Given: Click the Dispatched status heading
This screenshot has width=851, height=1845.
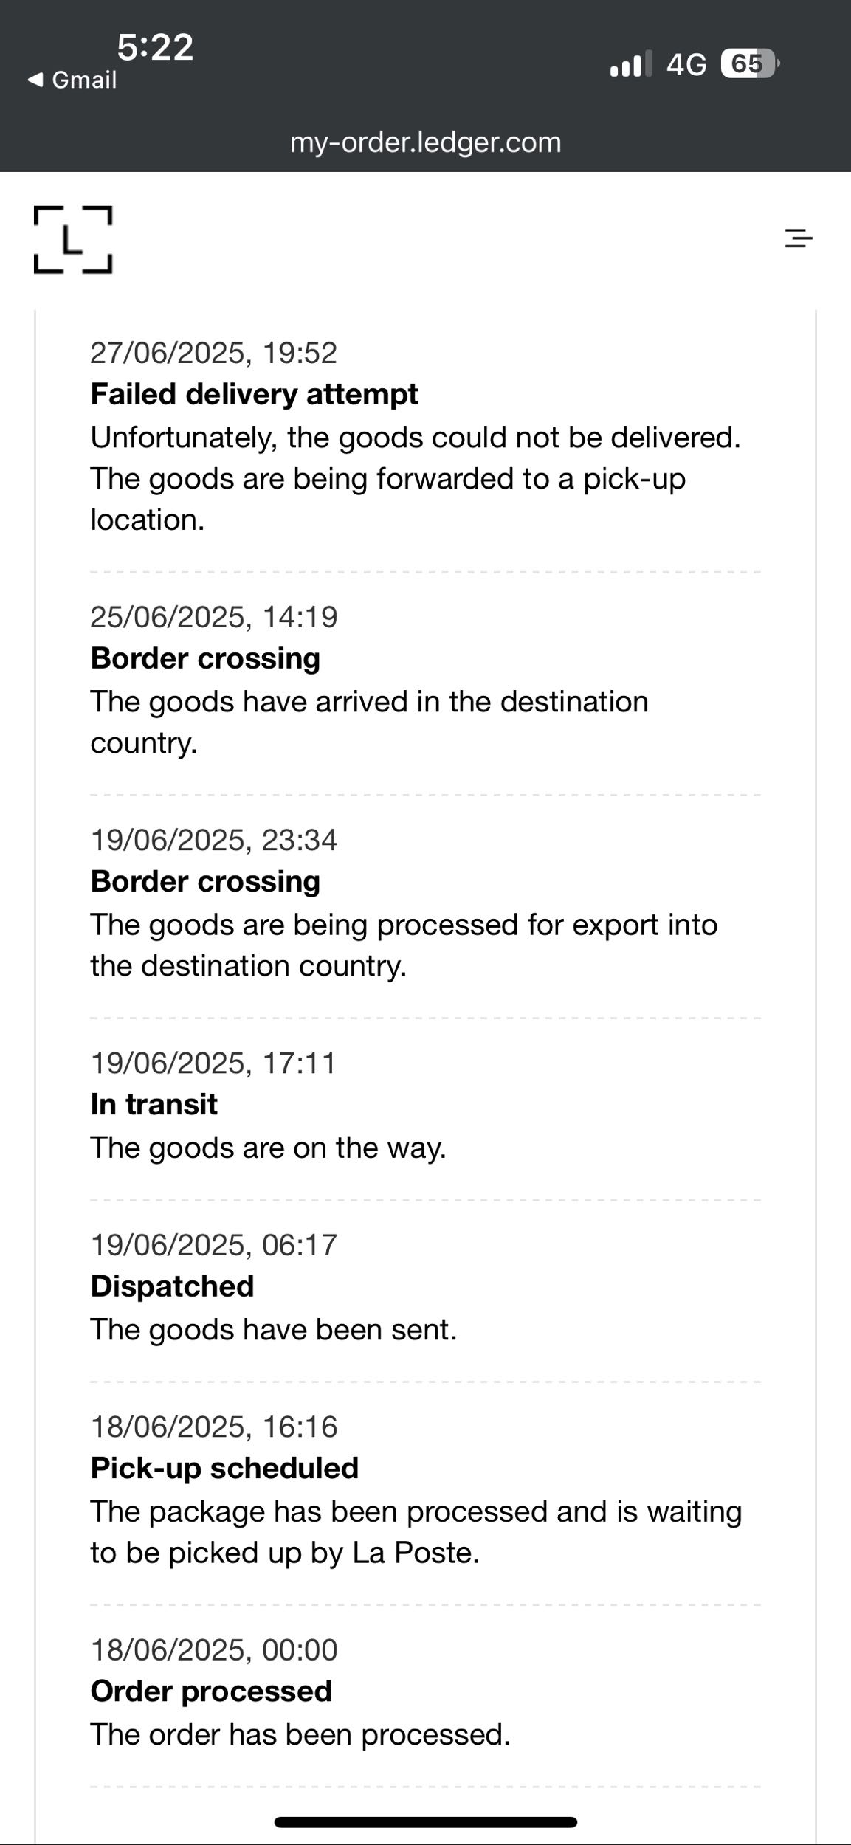Looking at the screenshot, I should pos(172,1286).
